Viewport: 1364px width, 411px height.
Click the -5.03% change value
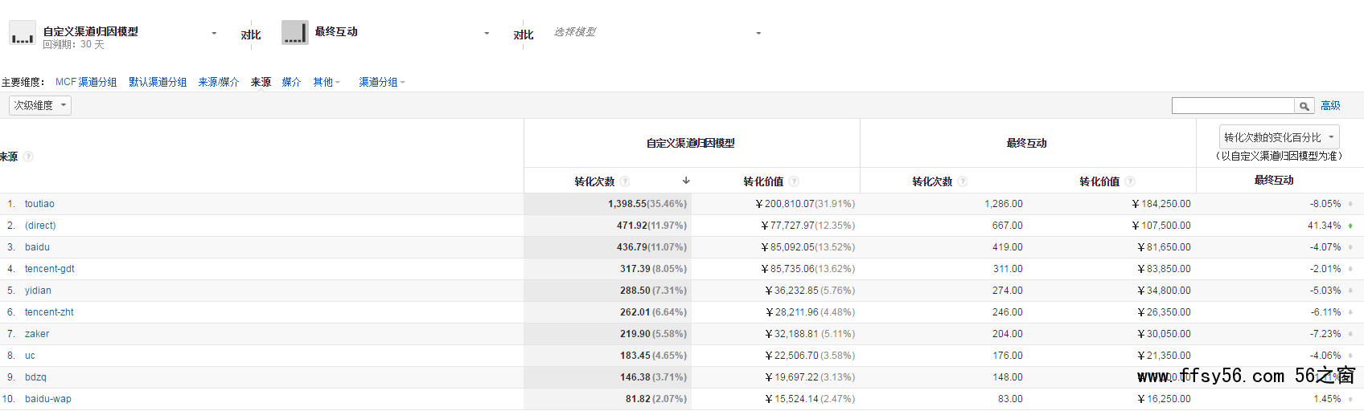tap(1325, 291)
